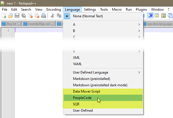This screenshot has height=118, width=173.
Task: Switch to the npp-dms-language tab
Action: tap(158, 24)
